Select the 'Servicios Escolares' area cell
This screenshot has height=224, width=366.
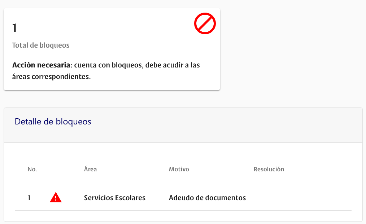114,198
